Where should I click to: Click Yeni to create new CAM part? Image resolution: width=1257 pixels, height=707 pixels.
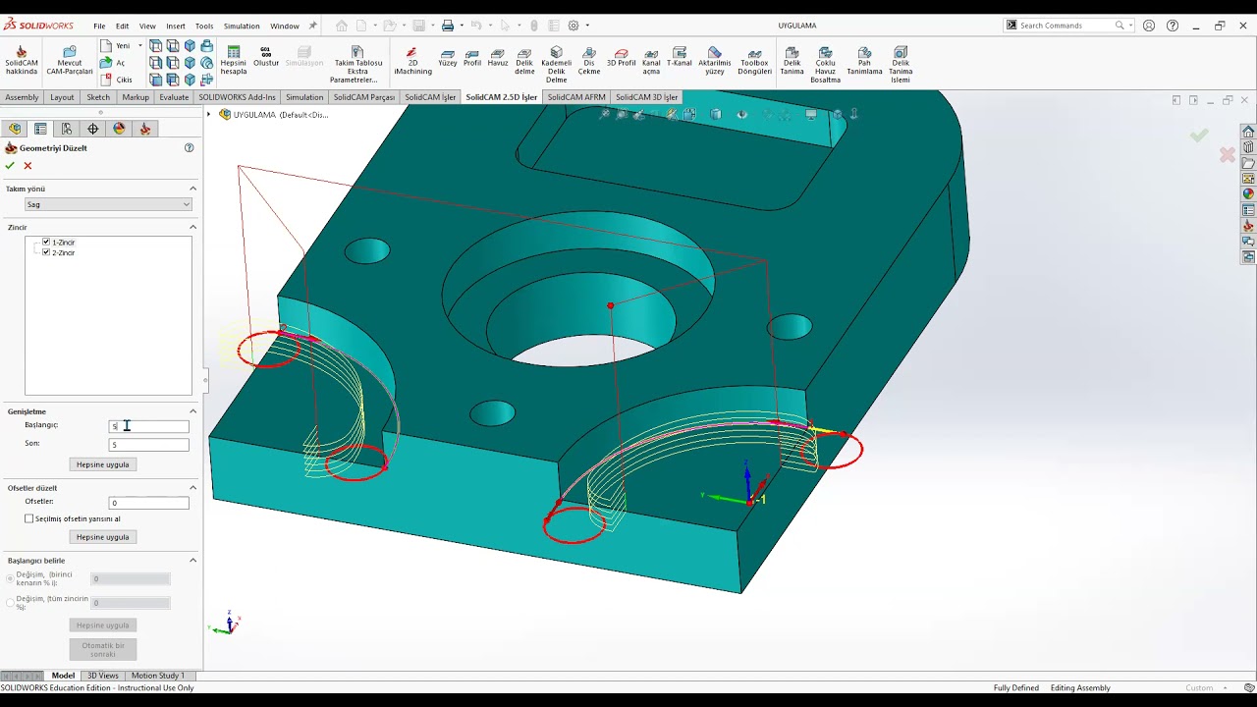point(116,45)
